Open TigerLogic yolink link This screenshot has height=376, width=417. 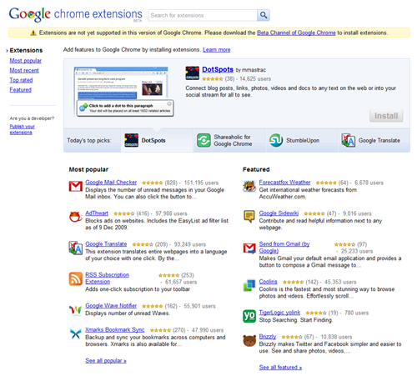pyautogui.click(x=279, y=313)
